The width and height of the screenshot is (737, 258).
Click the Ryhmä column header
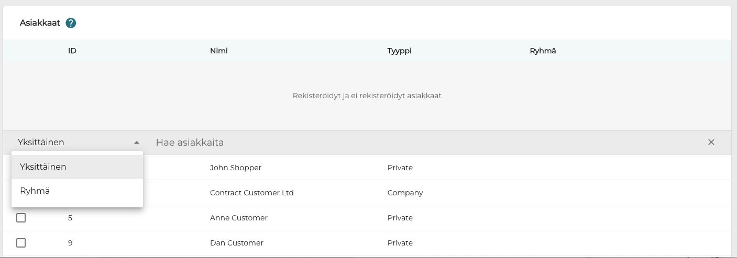coord(543,51)
